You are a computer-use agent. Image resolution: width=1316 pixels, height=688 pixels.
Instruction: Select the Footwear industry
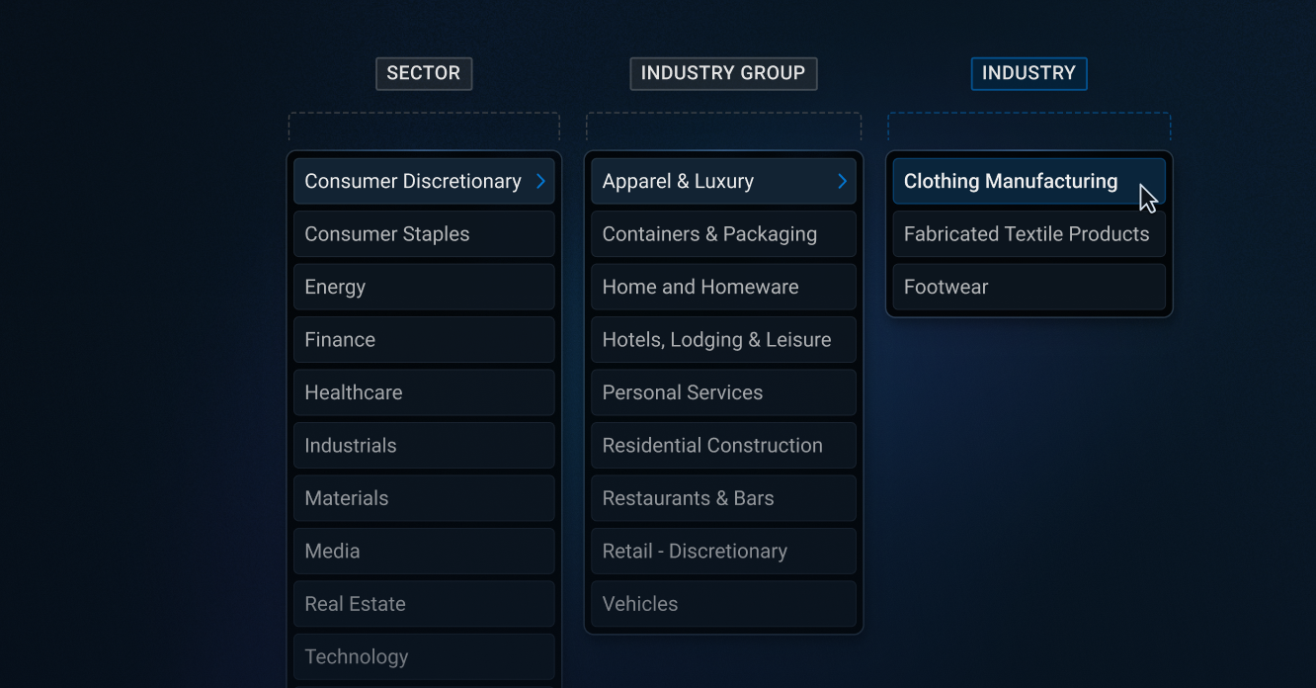pos(1028,287)
